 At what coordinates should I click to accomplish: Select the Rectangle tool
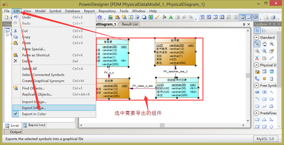click(264, 99)
